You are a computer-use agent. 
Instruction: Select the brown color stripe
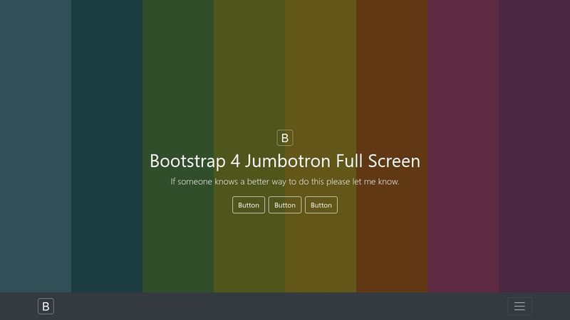(x=392, y=85)
